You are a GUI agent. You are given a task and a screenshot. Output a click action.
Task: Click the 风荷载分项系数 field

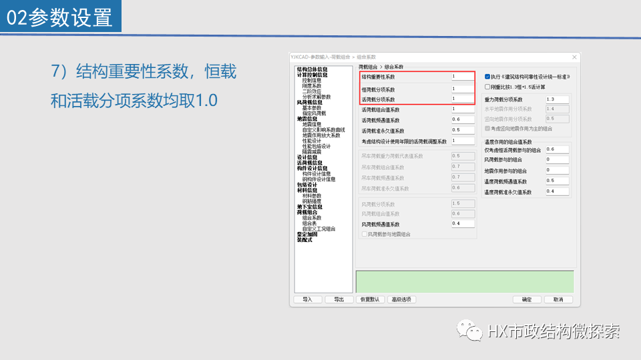pos(463,203)
